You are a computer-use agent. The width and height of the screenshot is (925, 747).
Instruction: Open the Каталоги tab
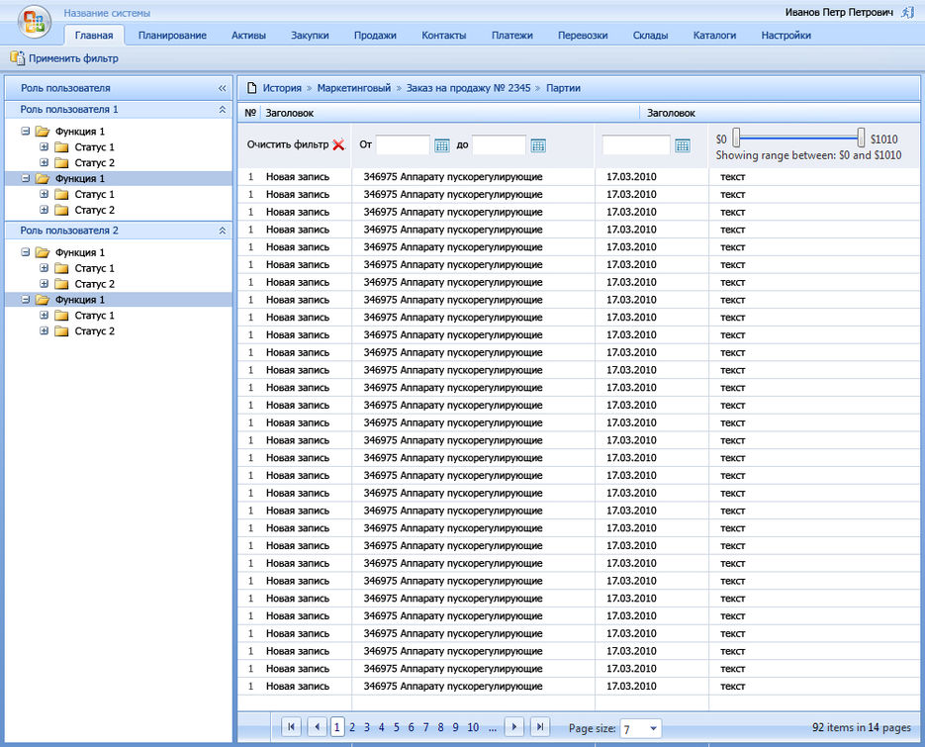tap(714, 35)
